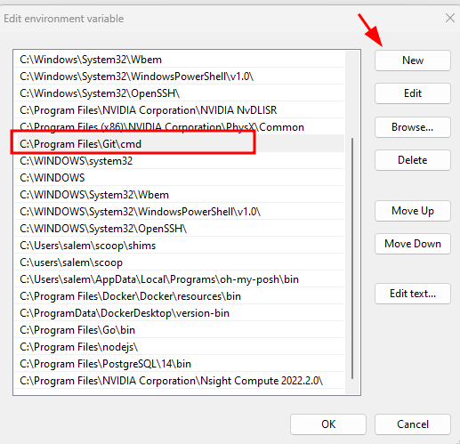Select the Nsight Compute 2022.2.0 entry

pos(180,381)
